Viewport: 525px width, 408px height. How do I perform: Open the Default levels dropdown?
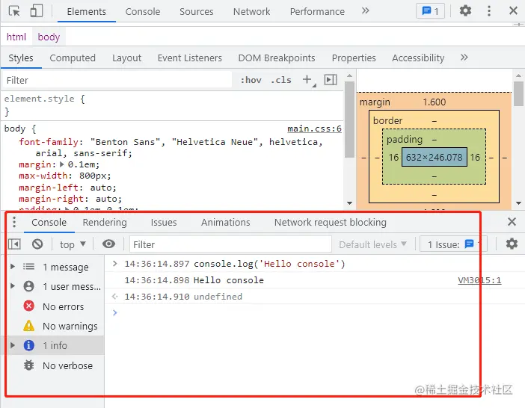coord(372,244)
